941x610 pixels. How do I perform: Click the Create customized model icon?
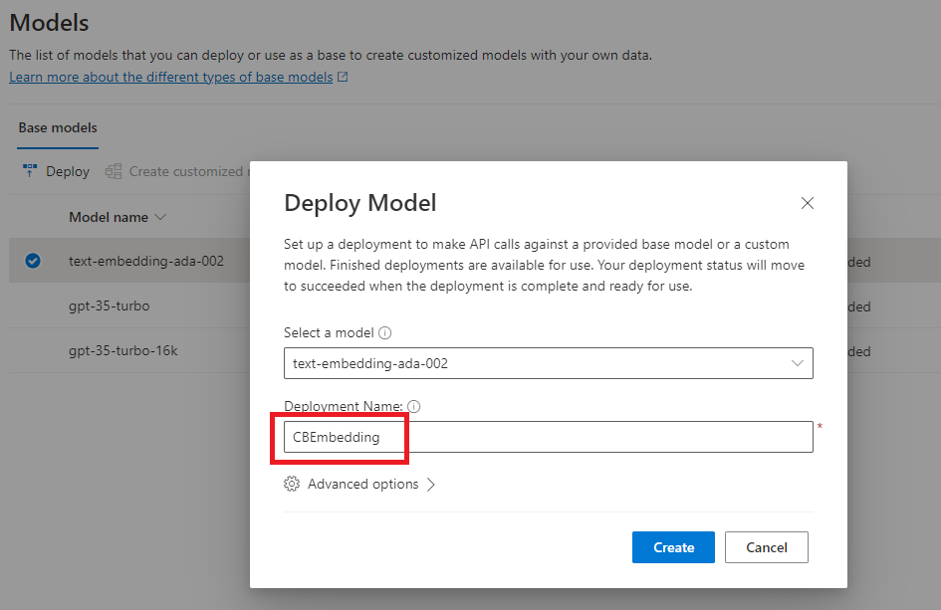[114, 171]
